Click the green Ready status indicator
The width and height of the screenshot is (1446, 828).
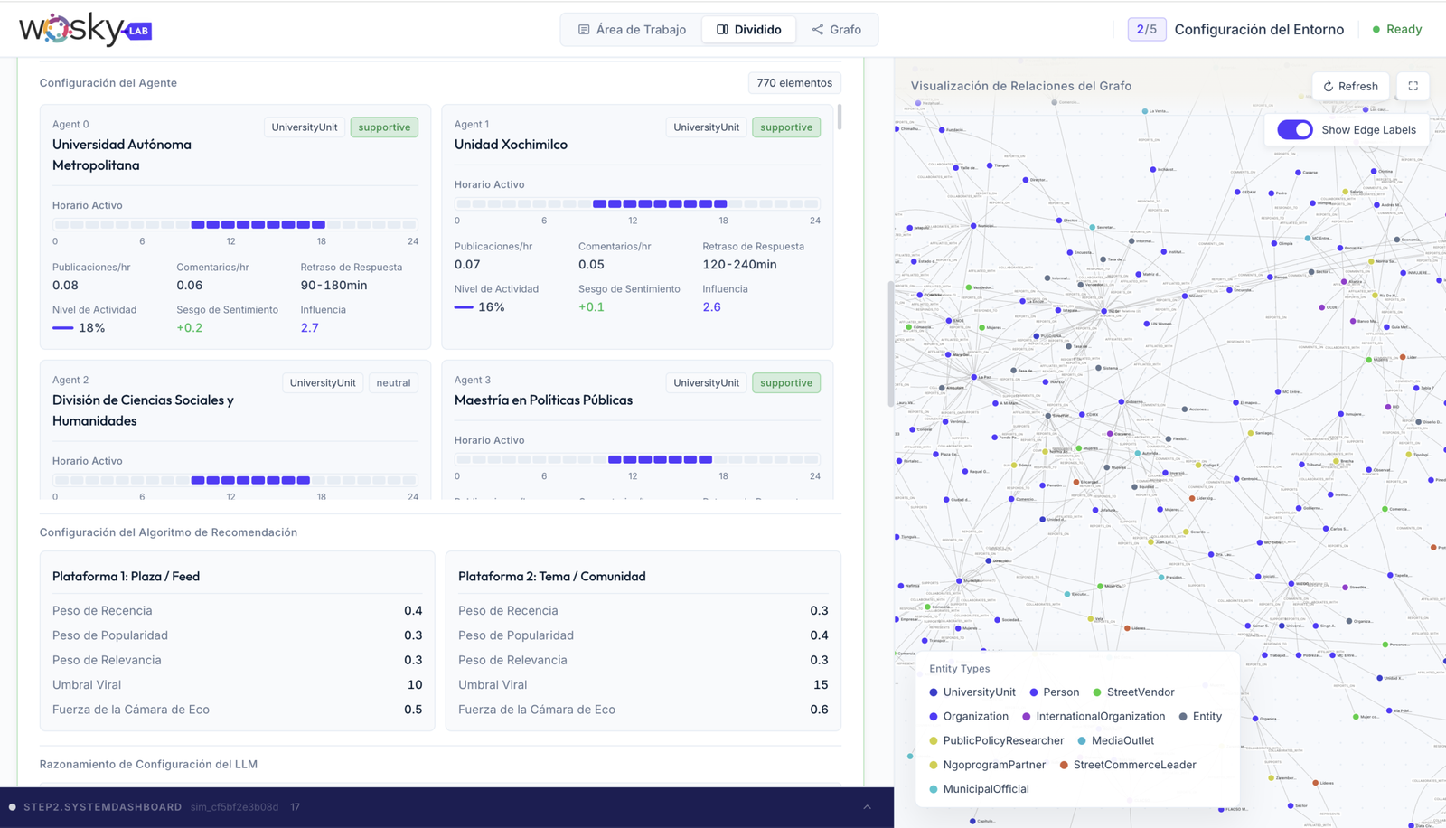point(1396,29)
